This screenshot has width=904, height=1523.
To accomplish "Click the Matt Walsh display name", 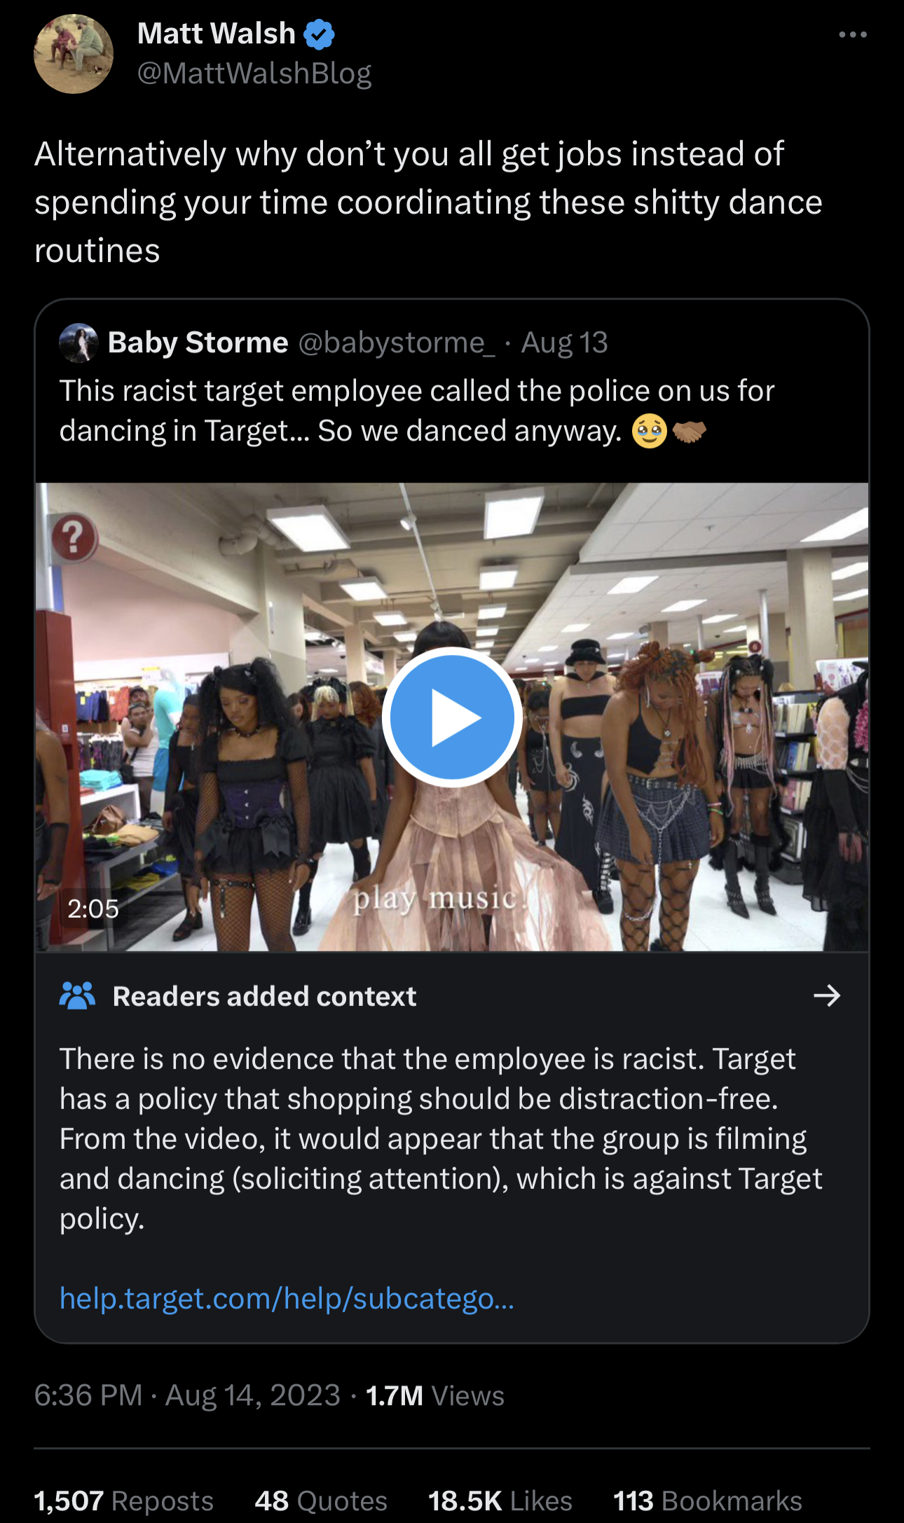I will pos(217,34).
